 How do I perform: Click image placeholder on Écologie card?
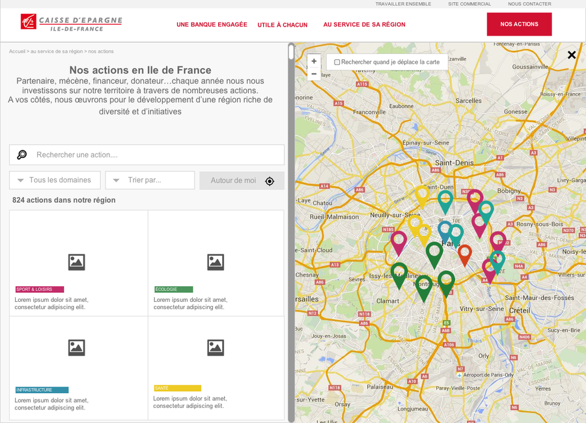[x=216, y=262]
